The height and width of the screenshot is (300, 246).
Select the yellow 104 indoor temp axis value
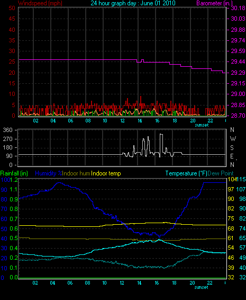click(x=232, y=180)
